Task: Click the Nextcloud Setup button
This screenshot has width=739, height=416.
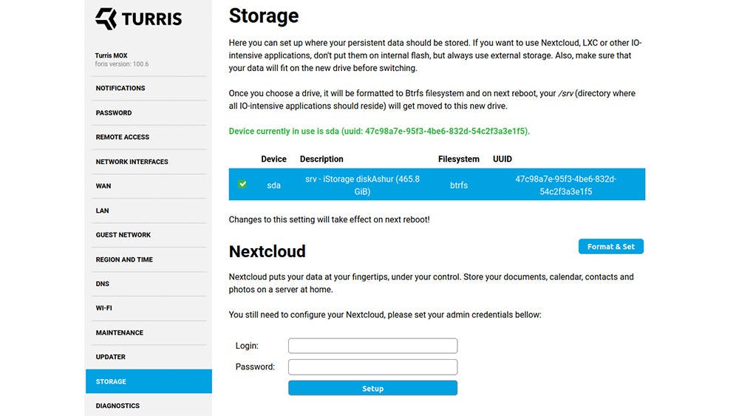Action: coord(372,389)
